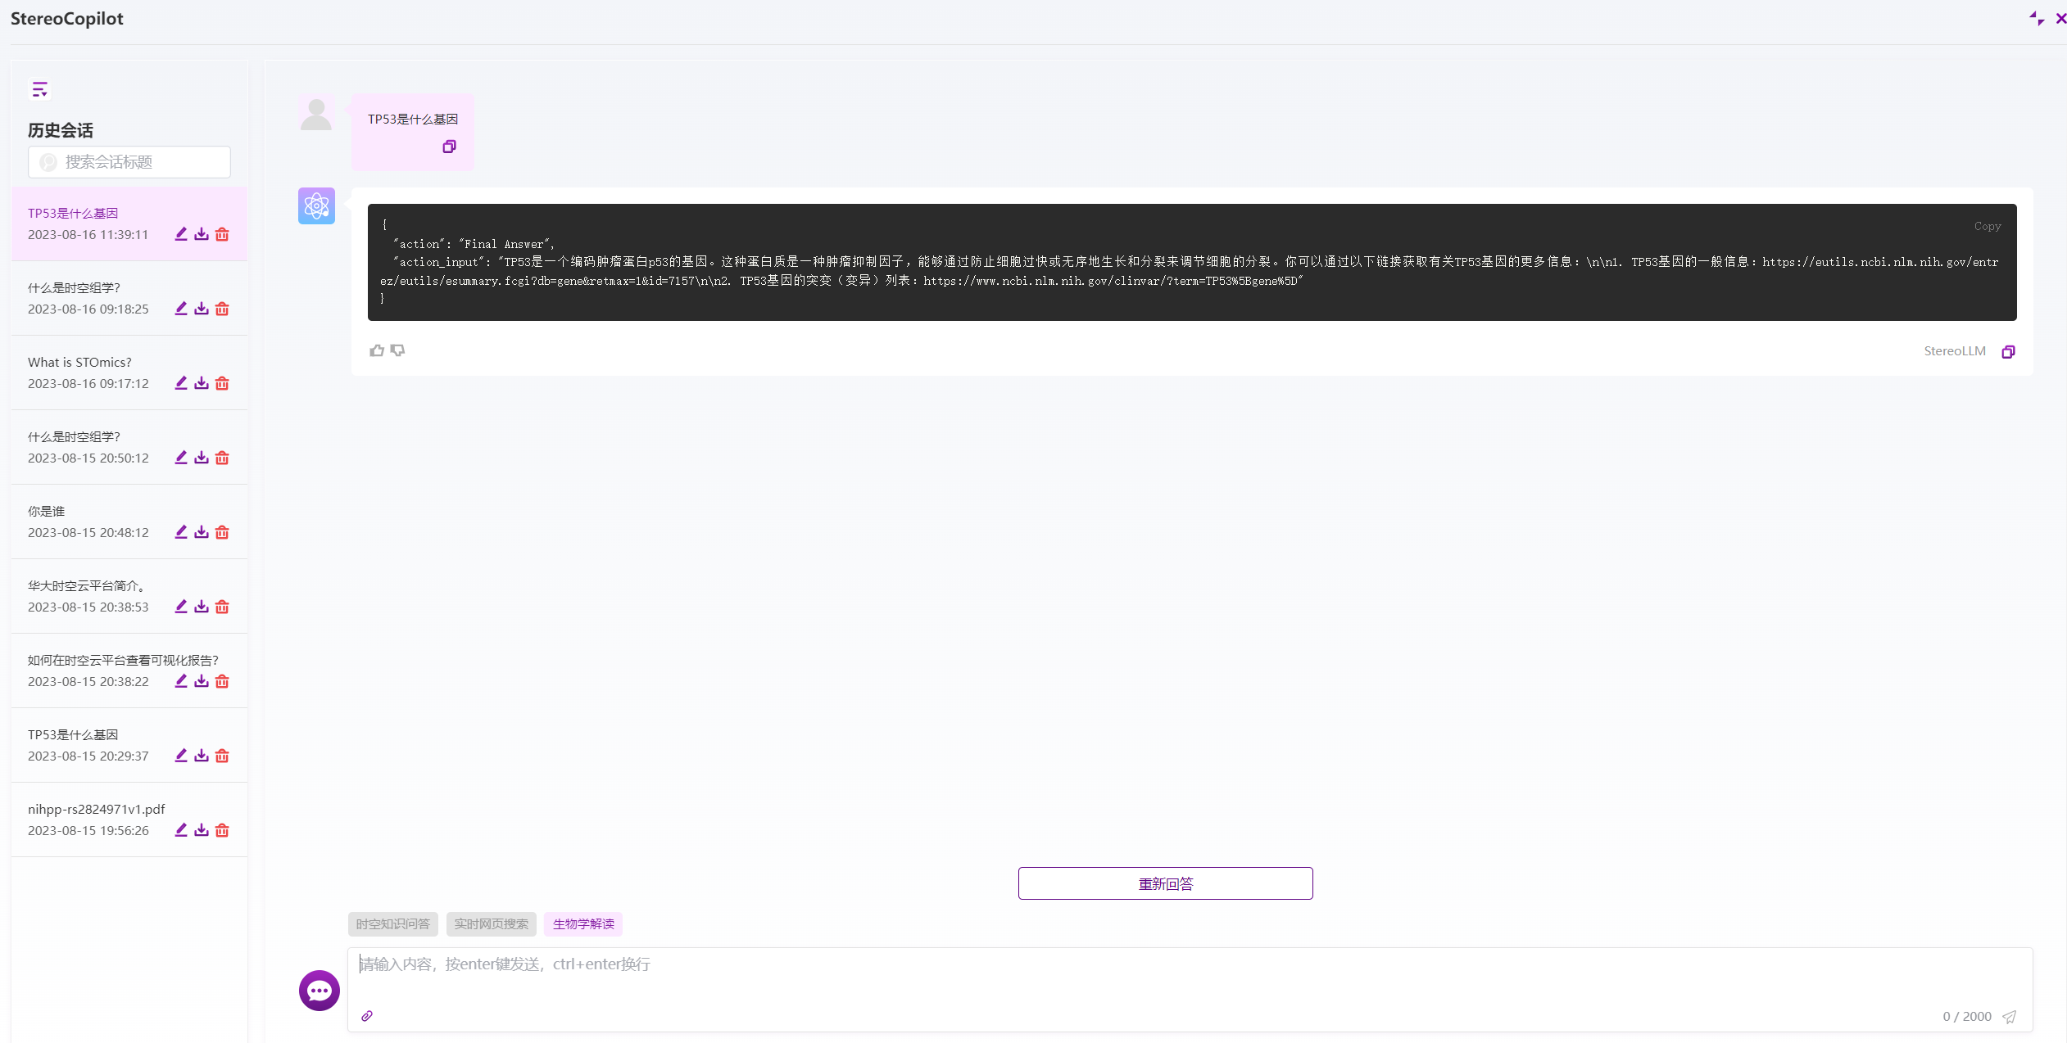Screen dimensions: 2067x1043
Task: Select the 生物学解读 mode tab
Action: click(x=583, y=924)
